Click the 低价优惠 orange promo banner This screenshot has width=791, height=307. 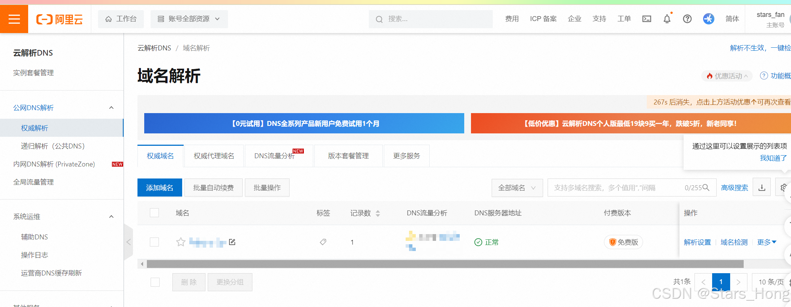coord(631,123)
